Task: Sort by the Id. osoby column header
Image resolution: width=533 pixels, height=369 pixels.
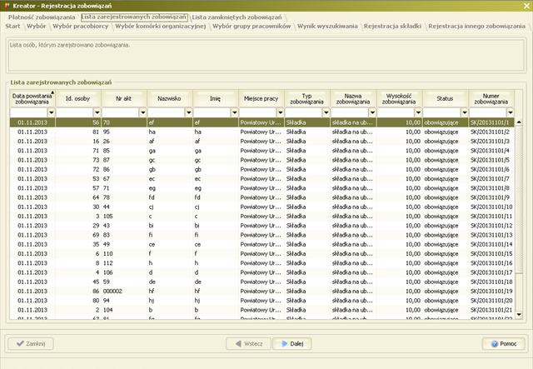Action: [78, 98]
